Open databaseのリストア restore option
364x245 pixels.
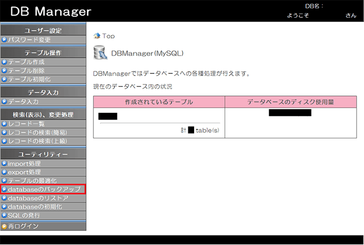tap(38, 198)
